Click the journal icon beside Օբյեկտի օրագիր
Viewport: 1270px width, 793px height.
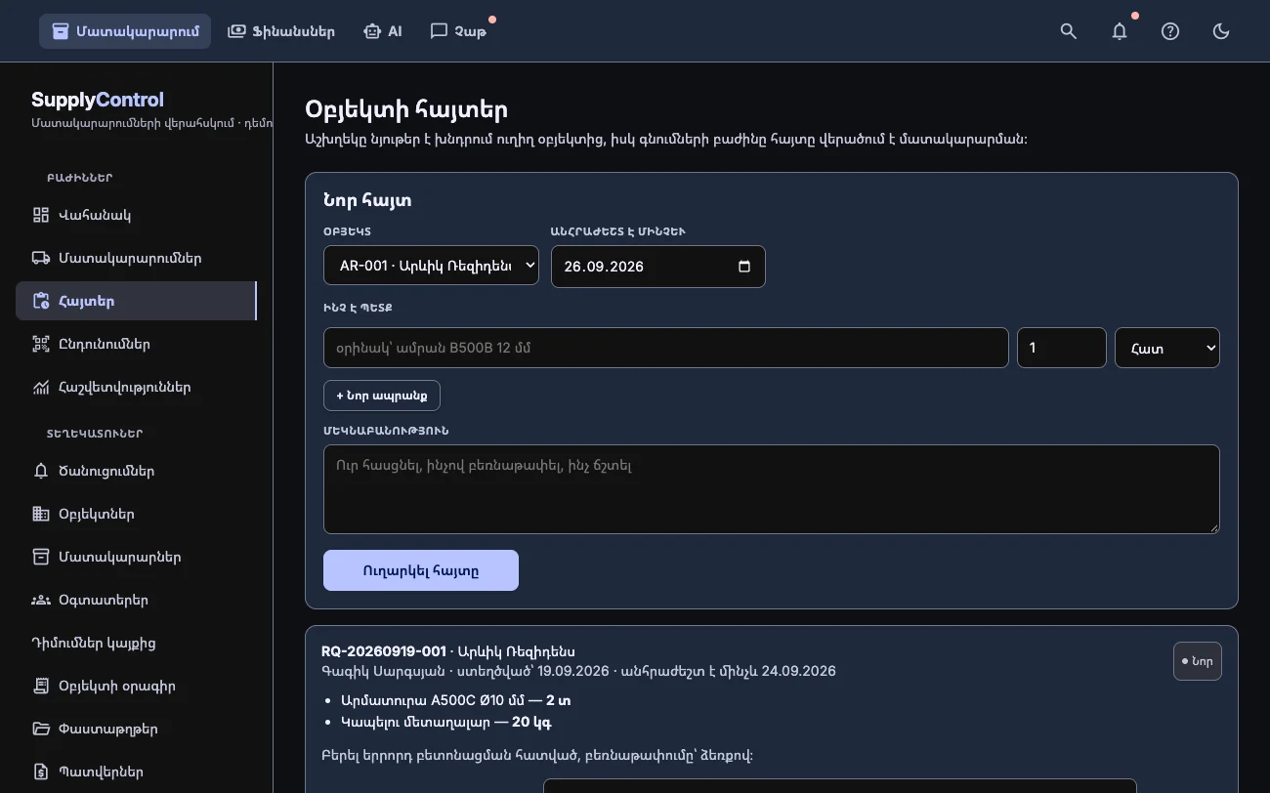41,686
